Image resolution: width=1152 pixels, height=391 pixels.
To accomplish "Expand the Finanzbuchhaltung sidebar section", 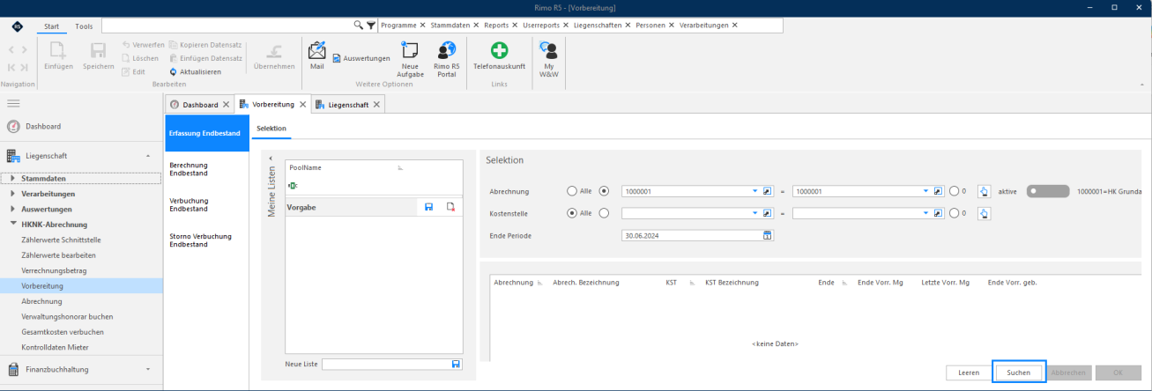I will point(147,369).
